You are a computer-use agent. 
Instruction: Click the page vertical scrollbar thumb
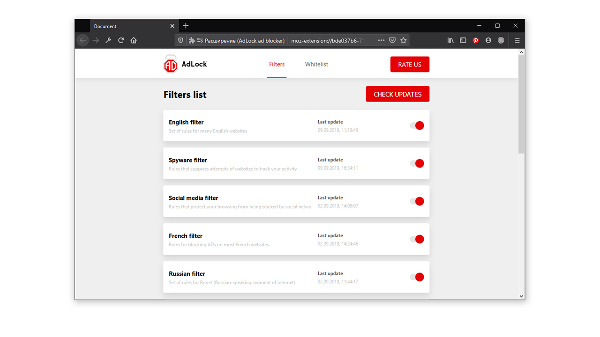[521, 104]
